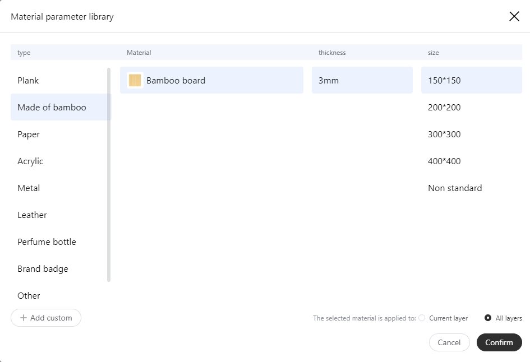Cancel the material selection
Screen dimensions: 530x362
tap(449, 342)
